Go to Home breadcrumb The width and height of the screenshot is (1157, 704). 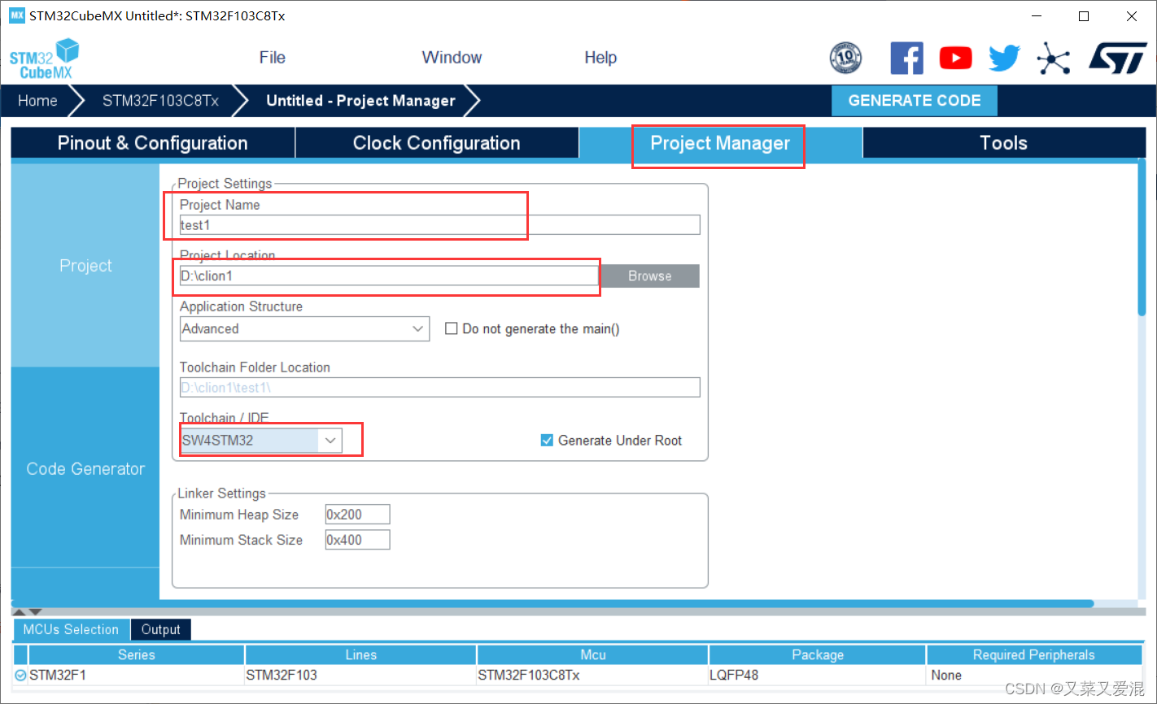(x=38, y=101)
